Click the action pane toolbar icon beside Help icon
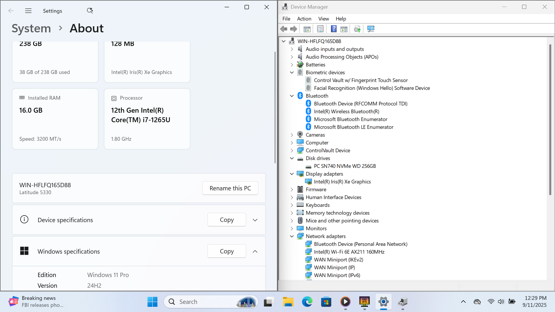The height and width of the screenshot is (312, 555). pos(344,29)
